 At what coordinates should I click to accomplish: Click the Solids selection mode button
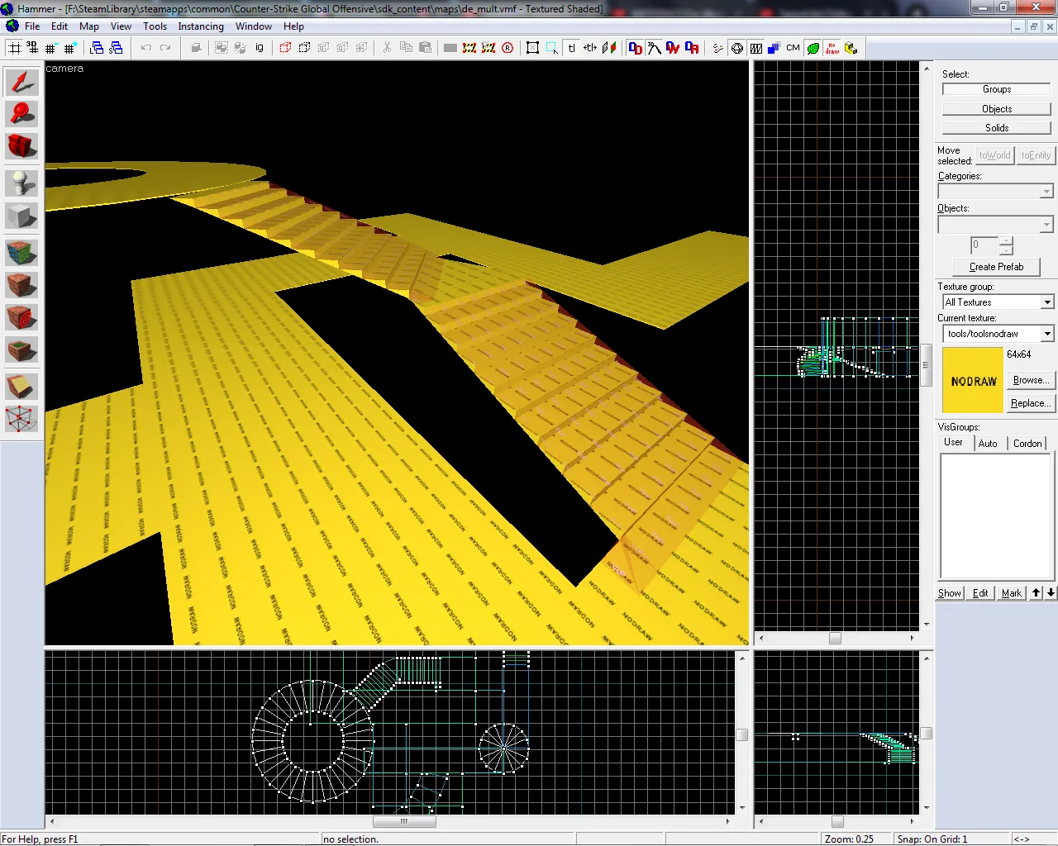coord(997,128)
